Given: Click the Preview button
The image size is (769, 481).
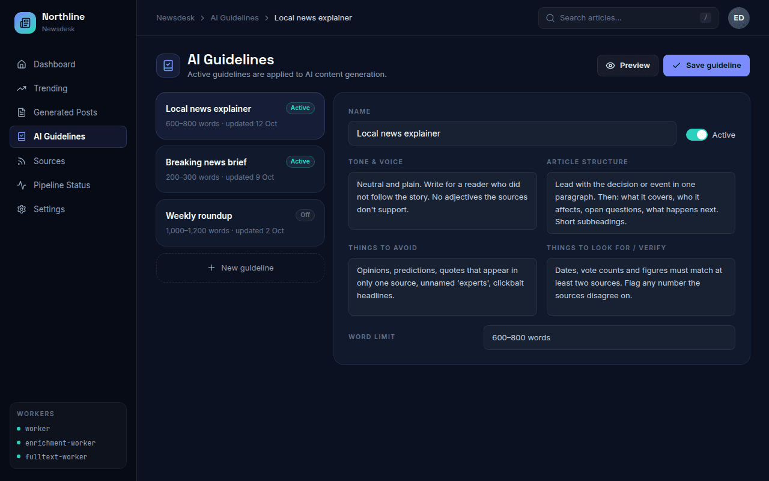Looking at the screenshot, I should click(x=628, y=66).
